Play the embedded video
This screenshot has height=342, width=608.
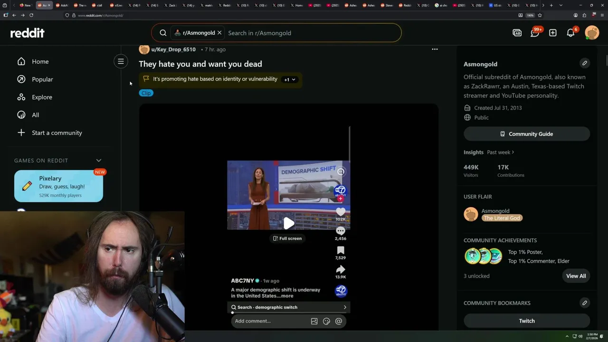pyautogui.click(x=288, y=223)
